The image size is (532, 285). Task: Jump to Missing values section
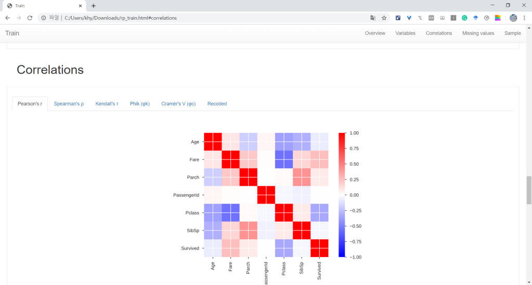pyautogui.click(x=478, y=33)
